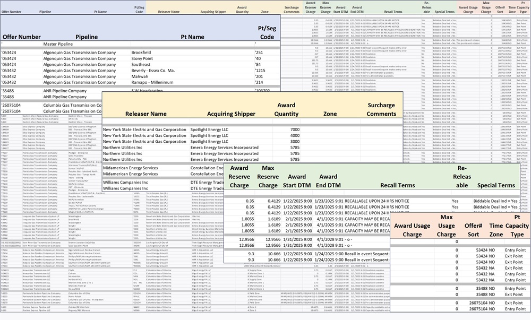Select the enlarged "Max Reserve Charge" header

(x=268, y=177)
